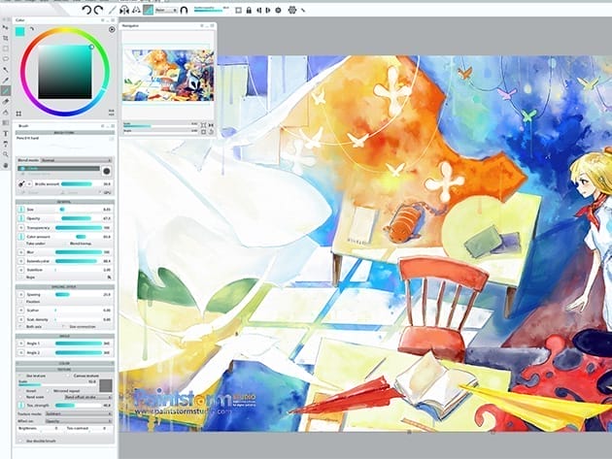612x459 pixels.
Task: Click the BRUSH FORM section header
Action: 64,133
